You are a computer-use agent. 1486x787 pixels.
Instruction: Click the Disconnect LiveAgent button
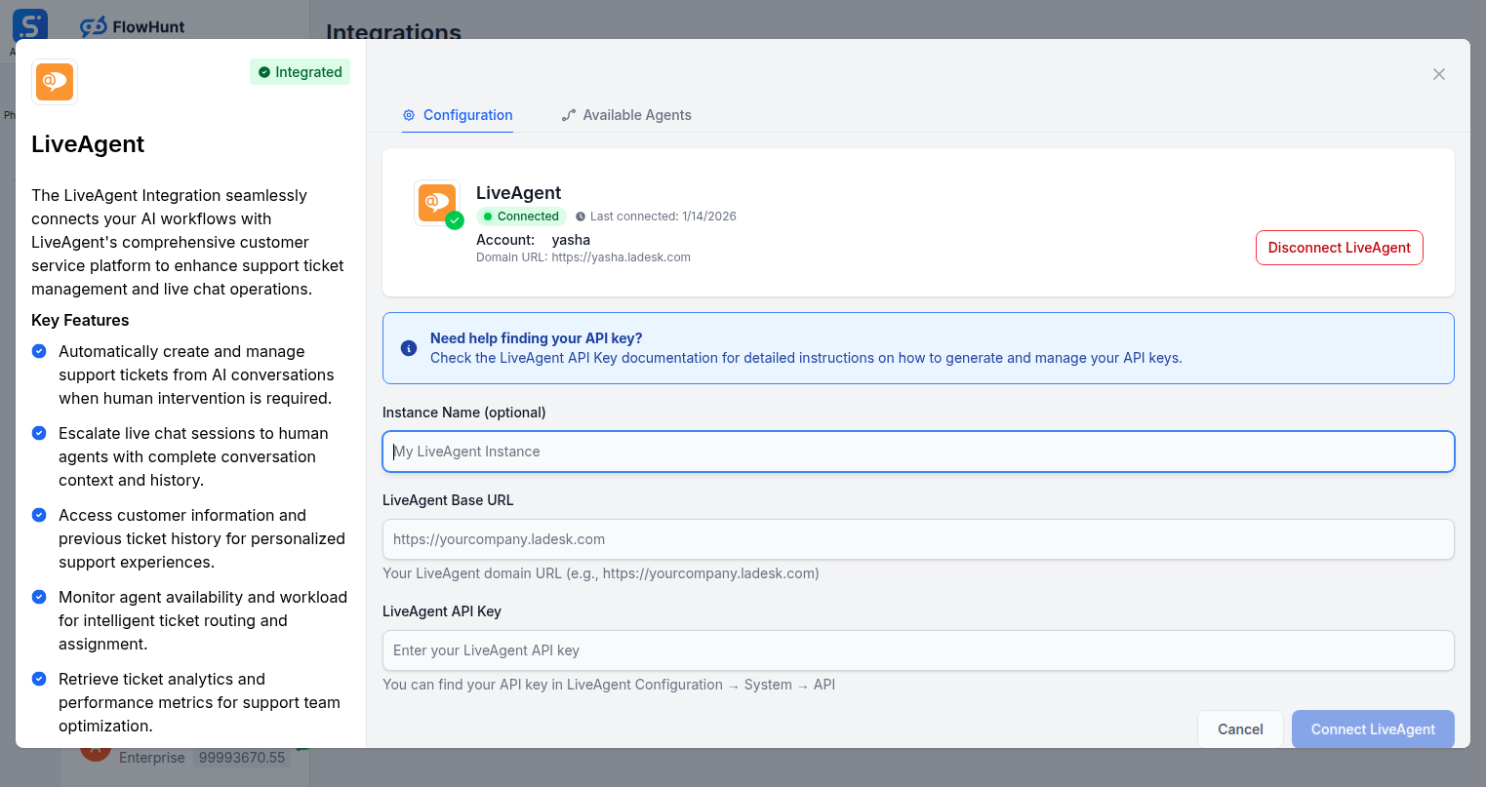[1339, 248]
